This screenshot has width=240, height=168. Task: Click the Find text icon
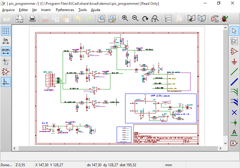tap(102, 19)
